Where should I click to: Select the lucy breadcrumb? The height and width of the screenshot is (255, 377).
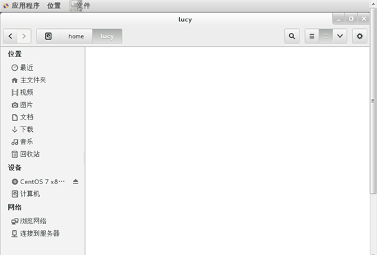(x=107, y=36)
